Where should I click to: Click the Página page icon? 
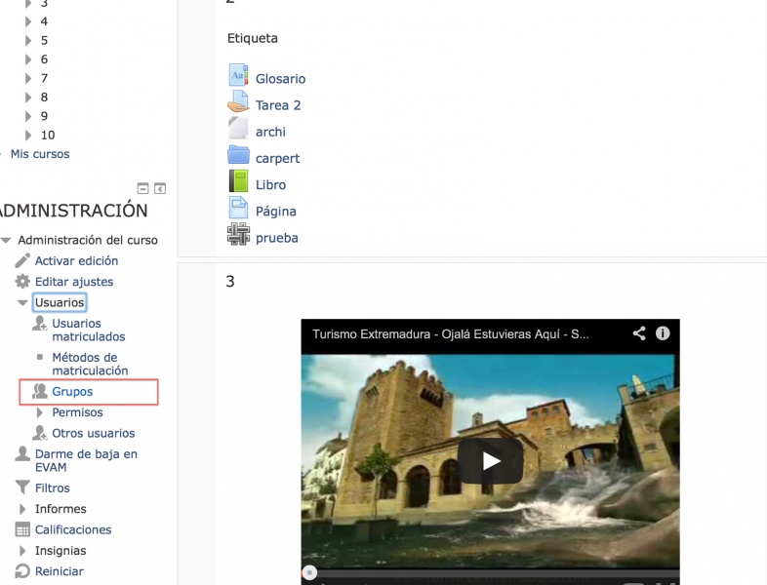(x=238, y=208)
